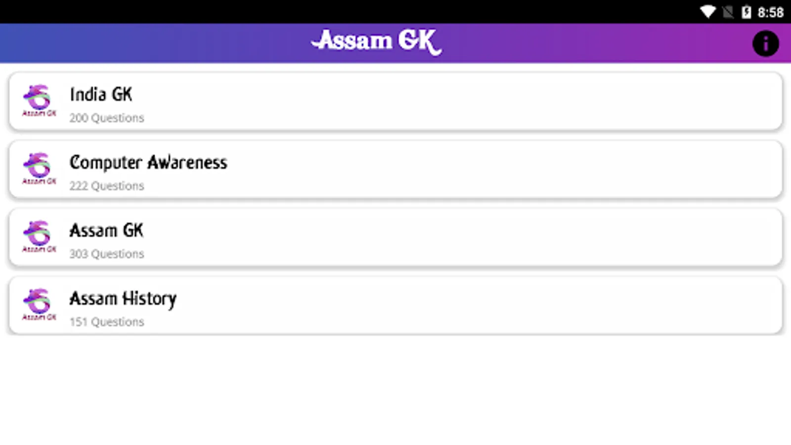Tap the battery charging status icon
Image resolution: width=791 pixels, height=445 pixels.
pyautogui.click(x=746, y=12)
